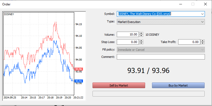Decrease Volume with the down arrow

pos(141,35)
